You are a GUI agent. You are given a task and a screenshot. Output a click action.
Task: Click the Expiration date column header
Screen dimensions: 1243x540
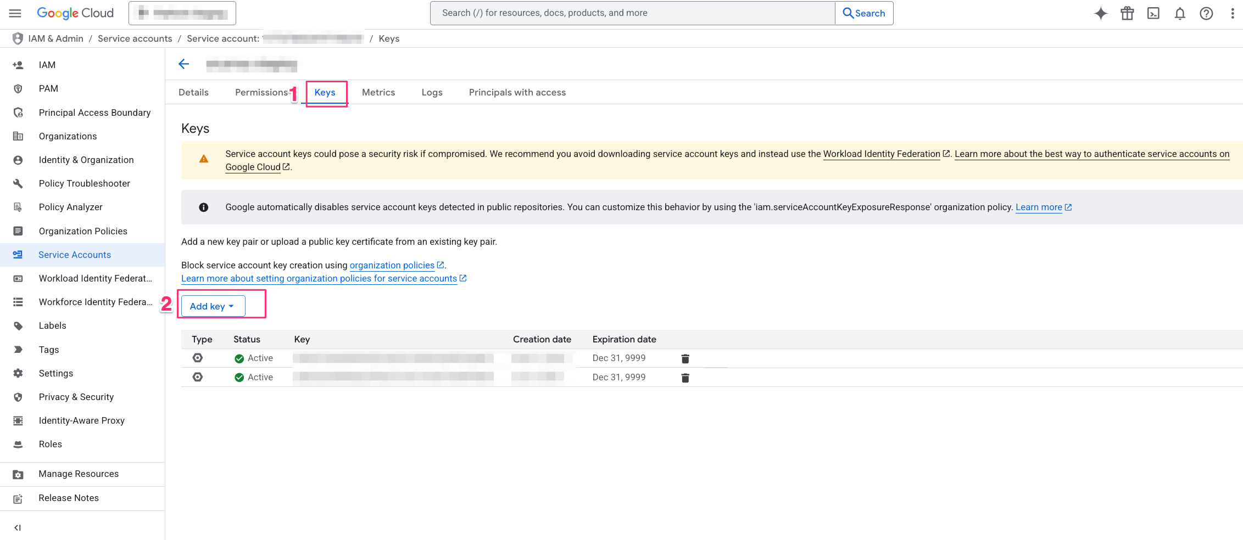pyautogui.click(x=624, y=339)
